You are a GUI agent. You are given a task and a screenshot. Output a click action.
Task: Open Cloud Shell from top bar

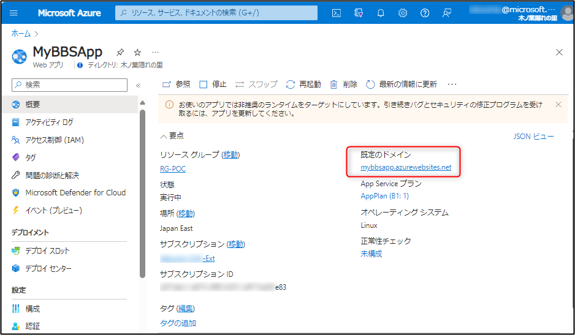click(337, 13)
